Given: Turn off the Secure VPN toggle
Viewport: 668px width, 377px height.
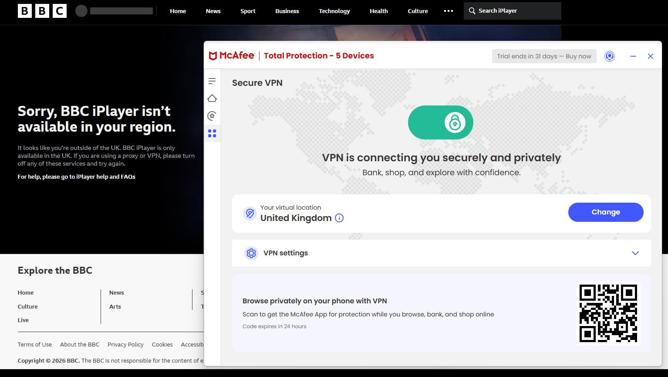Looking at the screenshot, I should pos(441,122).
